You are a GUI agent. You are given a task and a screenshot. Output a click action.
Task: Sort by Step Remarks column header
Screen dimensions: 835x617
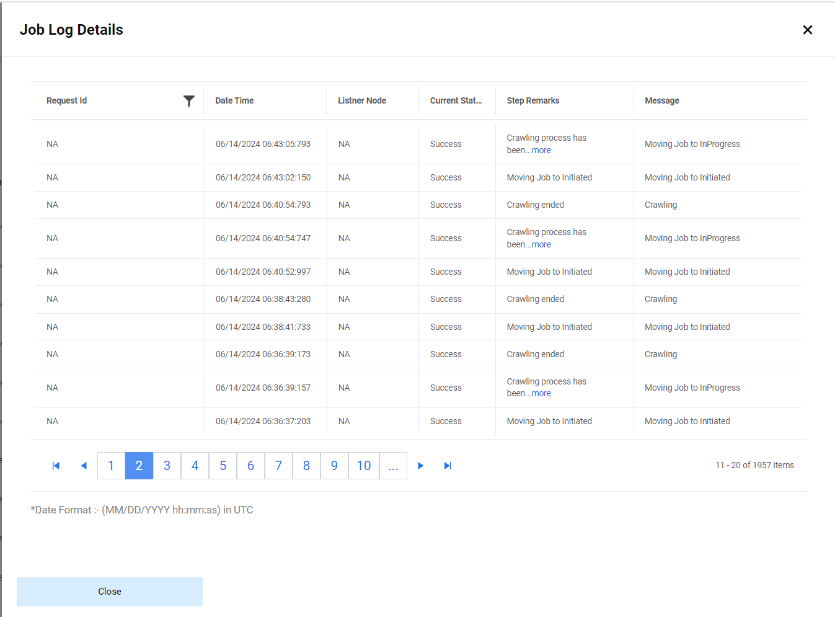(532, 100)
